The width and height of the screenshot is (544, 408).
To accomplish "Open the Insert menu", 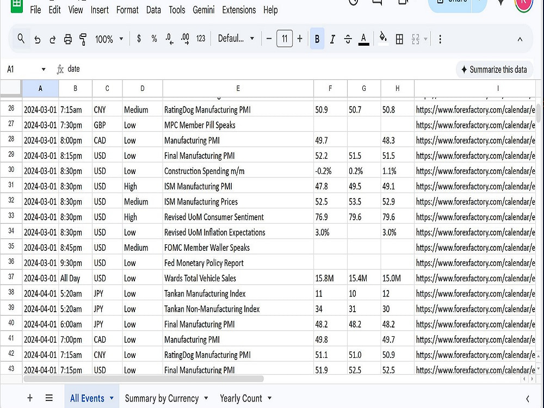I will pyautogui.click(x=100, y=10).
